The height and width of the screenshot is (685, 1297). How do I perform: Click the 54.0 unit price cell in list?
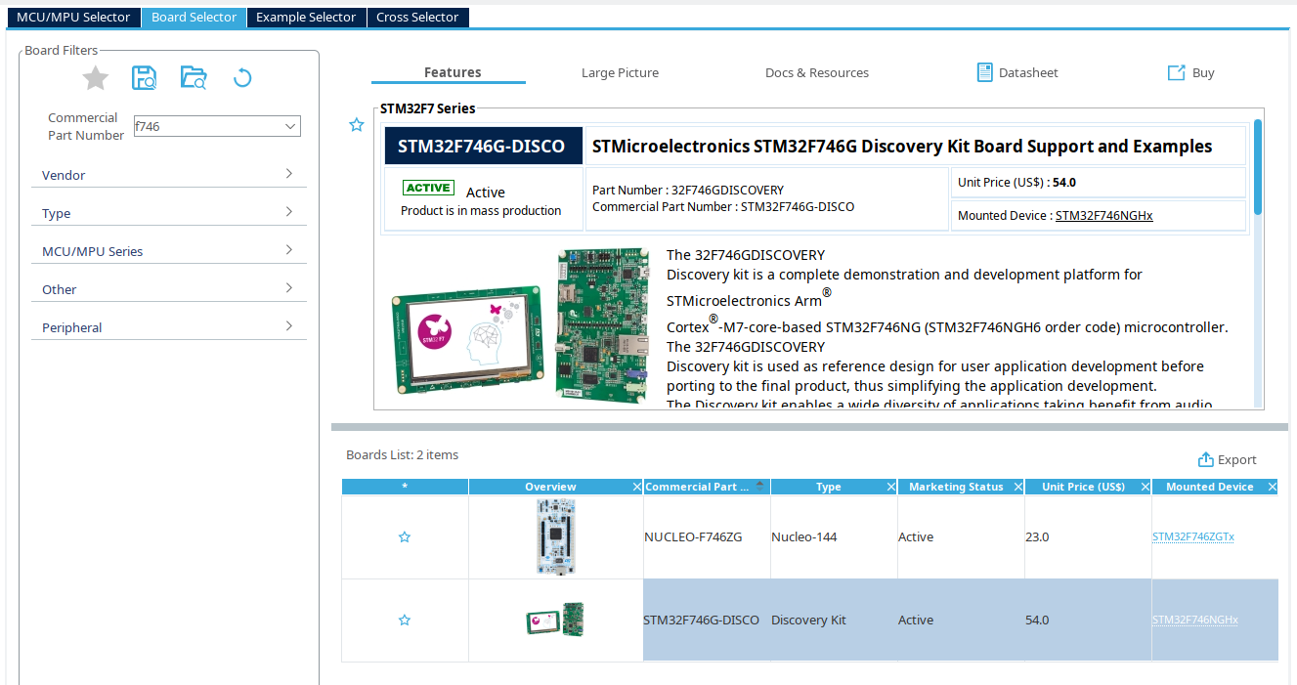1088,621
